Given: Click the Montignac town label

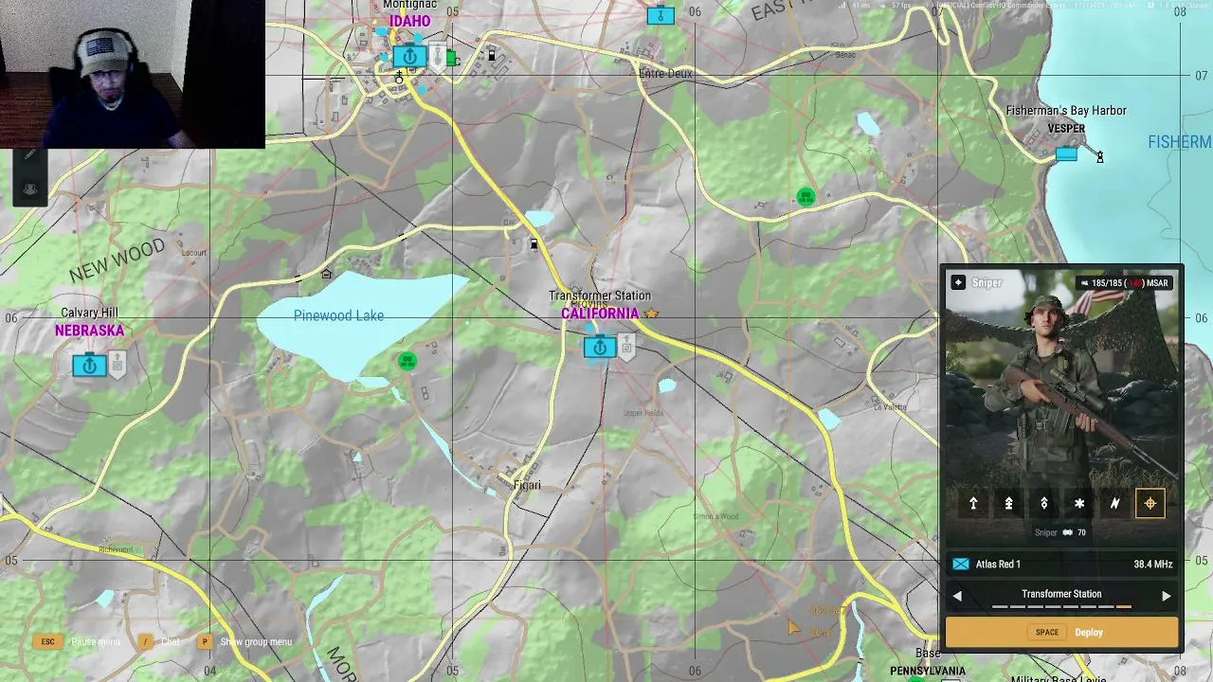Looking at the screenshot, I should (x=410, y=5).
